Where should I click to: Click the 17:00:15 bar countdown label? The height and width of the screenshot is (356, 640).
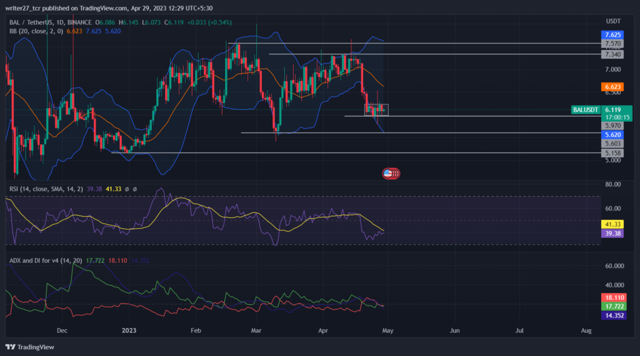pos(617,117)
